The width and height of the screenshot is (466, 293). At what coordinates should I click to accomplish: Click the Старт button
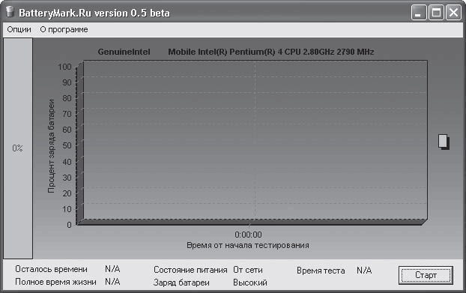(426, 275)
